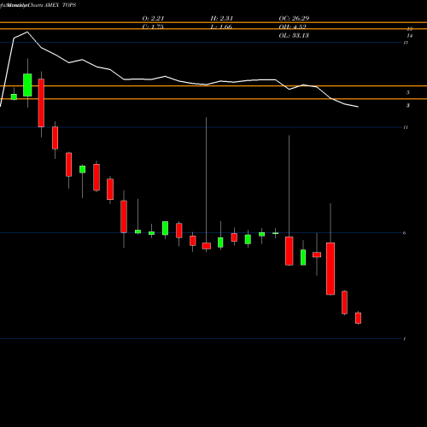This screenshot has height=427, width=427.
Task: Click the last red candle at chart bottom
Action: [x=358, y=318]
